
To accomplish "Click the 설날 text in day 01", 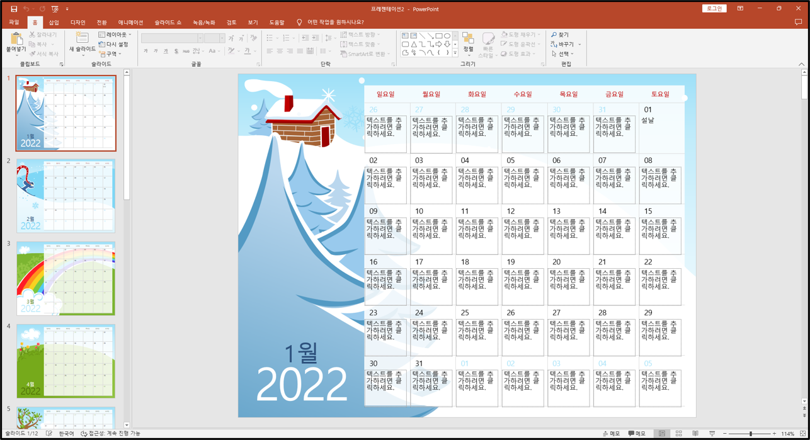I will [647, 120].
